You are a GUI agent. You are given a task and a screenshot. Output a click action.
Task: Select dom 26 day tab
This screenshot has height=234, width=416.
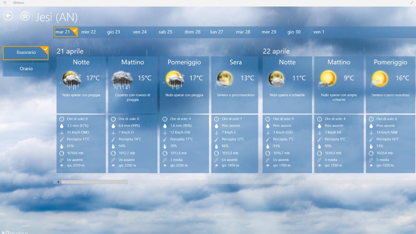point(192,32)
